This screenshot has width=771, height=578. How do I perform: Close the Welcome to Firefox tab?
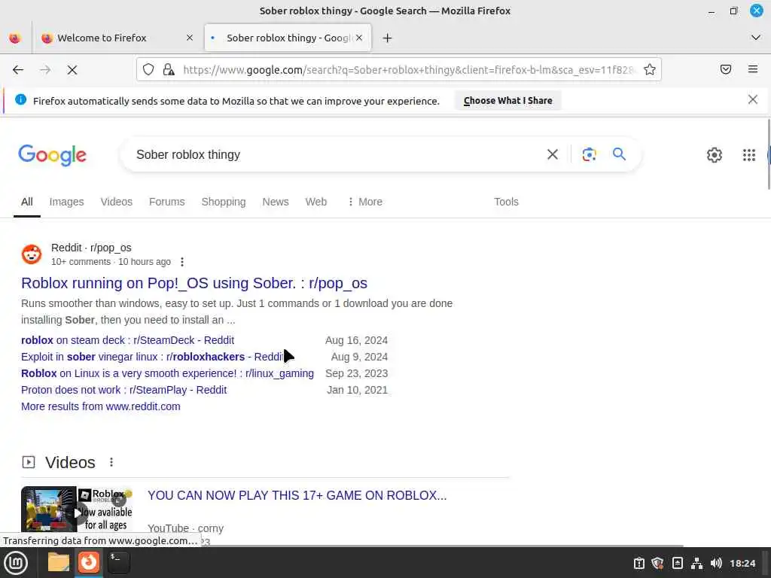tap(189, 38)
